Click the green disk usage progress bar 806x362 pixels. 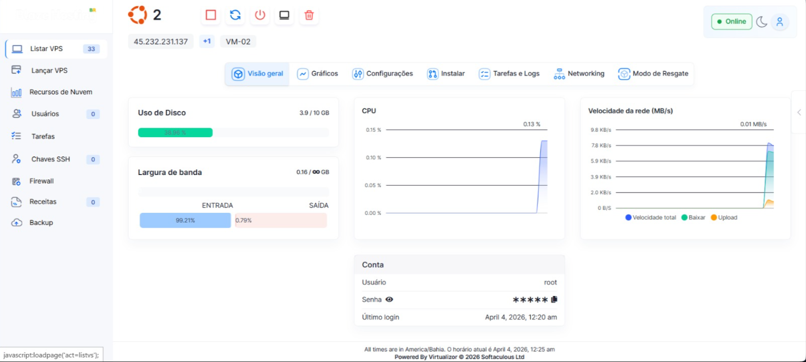(175, 132)
